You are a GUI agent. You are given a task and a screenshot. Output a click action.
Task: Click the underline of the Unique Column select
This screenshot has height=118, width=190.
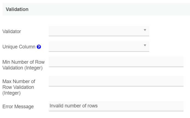click(99, 51)
